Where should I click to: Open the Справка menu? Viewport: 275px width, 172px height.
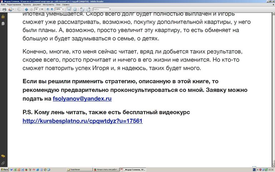pos(66,5)
